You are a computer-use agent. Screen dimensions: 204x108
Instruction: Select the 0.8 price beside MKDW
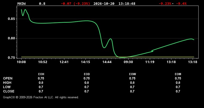pos(42,4)
